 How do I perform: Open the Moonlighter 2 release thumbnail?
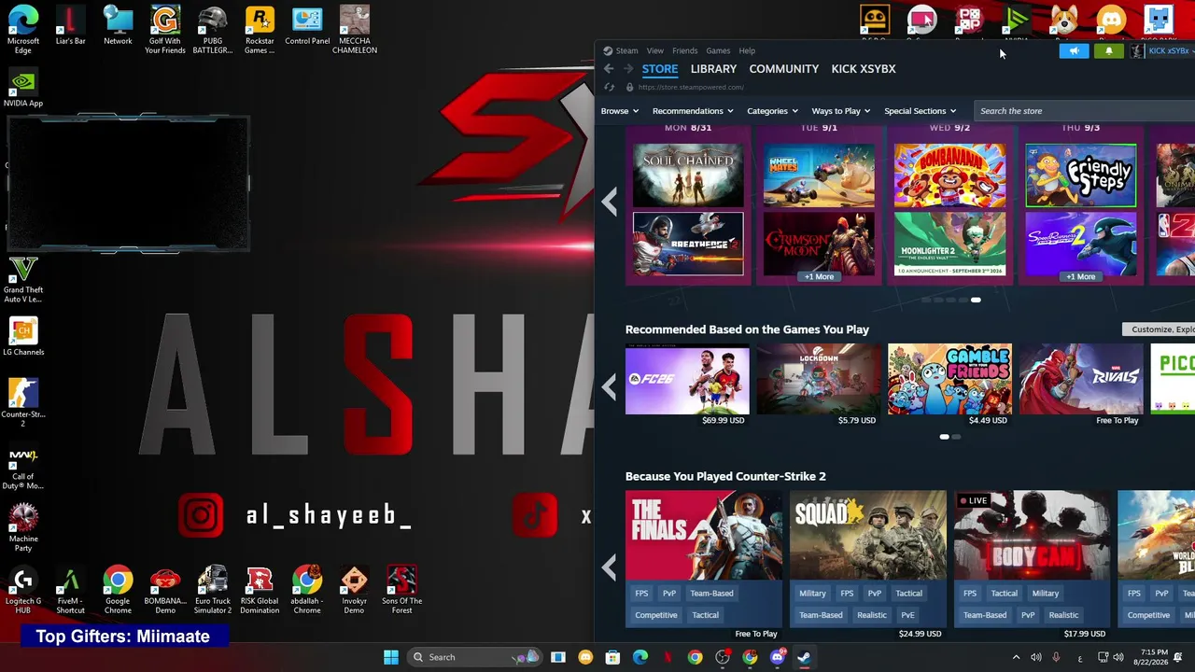pyautogui.click(x=949, y=245)
